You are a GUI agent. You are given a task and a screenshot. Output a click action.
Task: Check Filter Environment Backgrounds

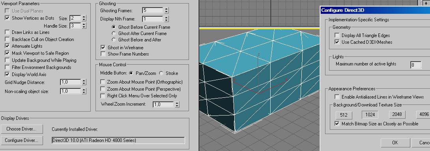click(7, 67)
